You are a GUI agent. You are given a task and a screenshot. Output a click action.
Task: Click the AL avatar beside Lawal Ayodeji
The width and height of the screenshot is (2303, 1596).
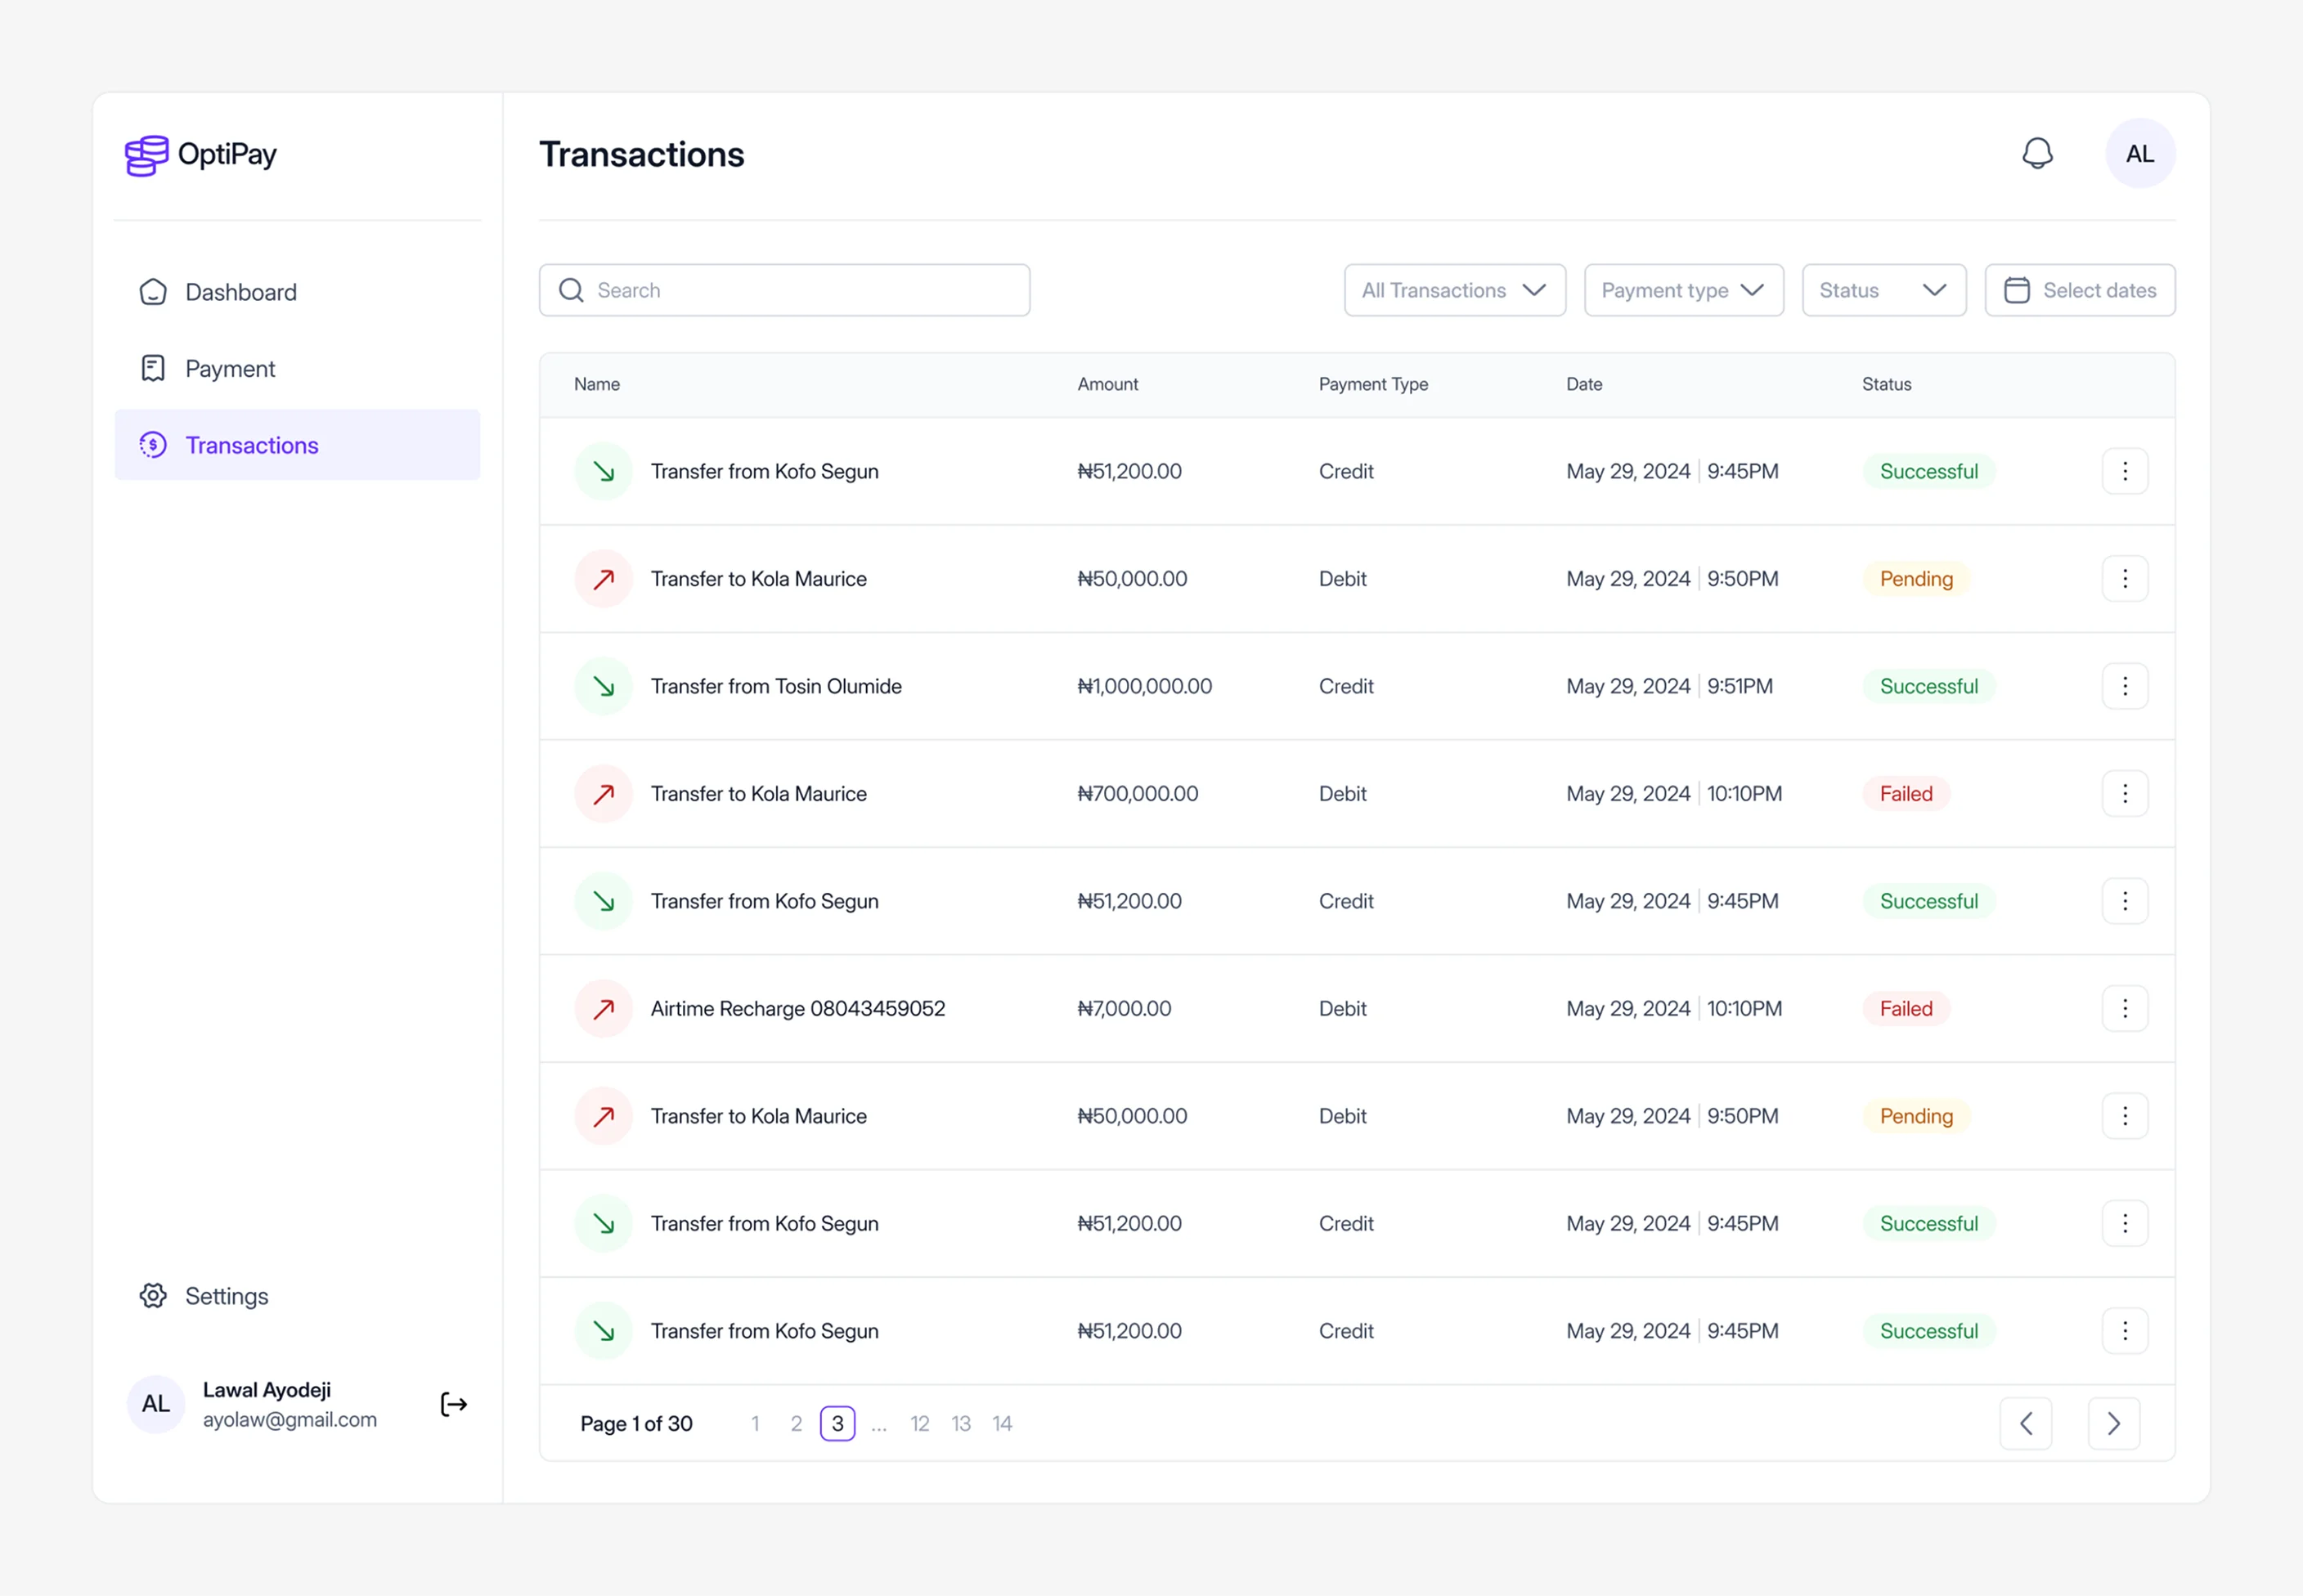point(156,1404)
